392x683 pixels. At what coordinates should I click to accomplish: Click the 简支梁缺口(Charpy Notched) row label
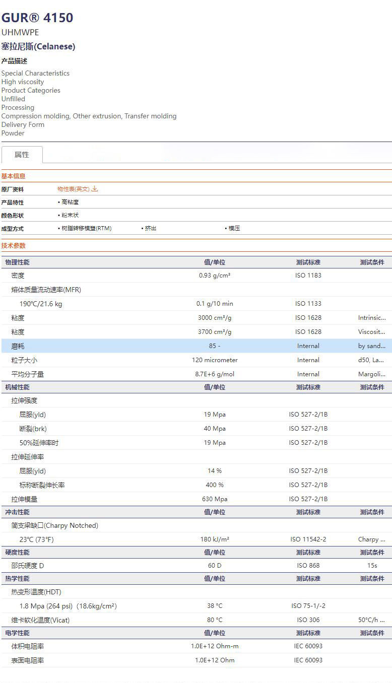pyautogui.click(x=54, y=525)
